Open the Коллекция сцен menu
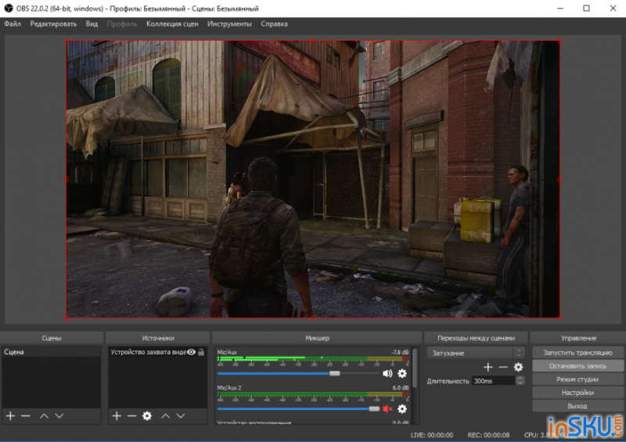Image resolution: width=626 pixels, height=442 pixels. coord(172,24)
